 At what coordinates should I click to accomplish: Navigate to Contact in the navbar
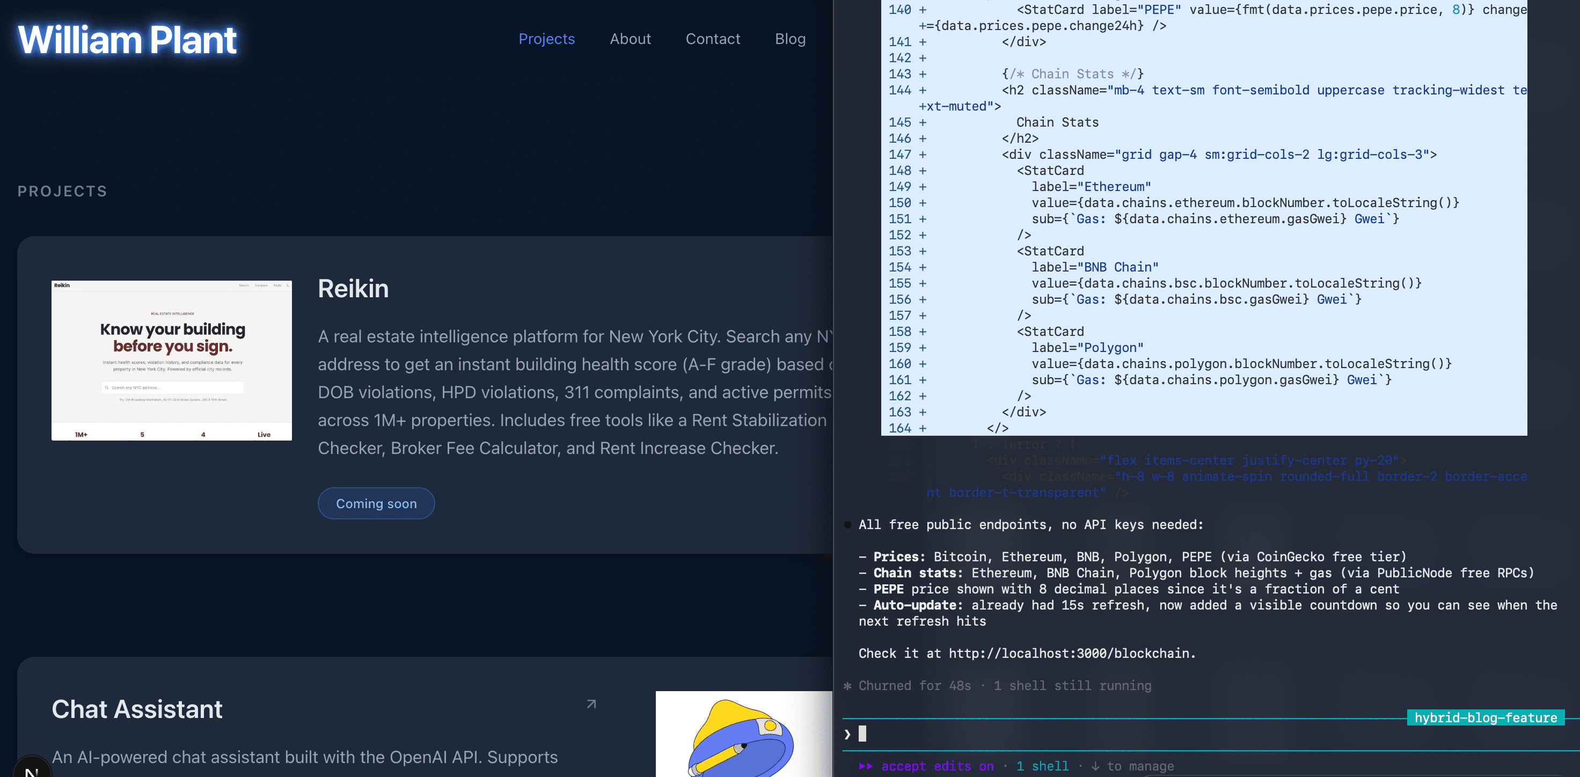click(x=713, y=39)
